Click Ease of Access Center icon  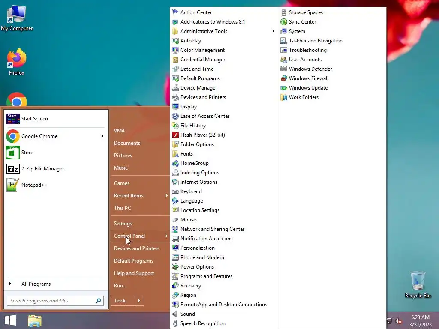coord(175,116)
